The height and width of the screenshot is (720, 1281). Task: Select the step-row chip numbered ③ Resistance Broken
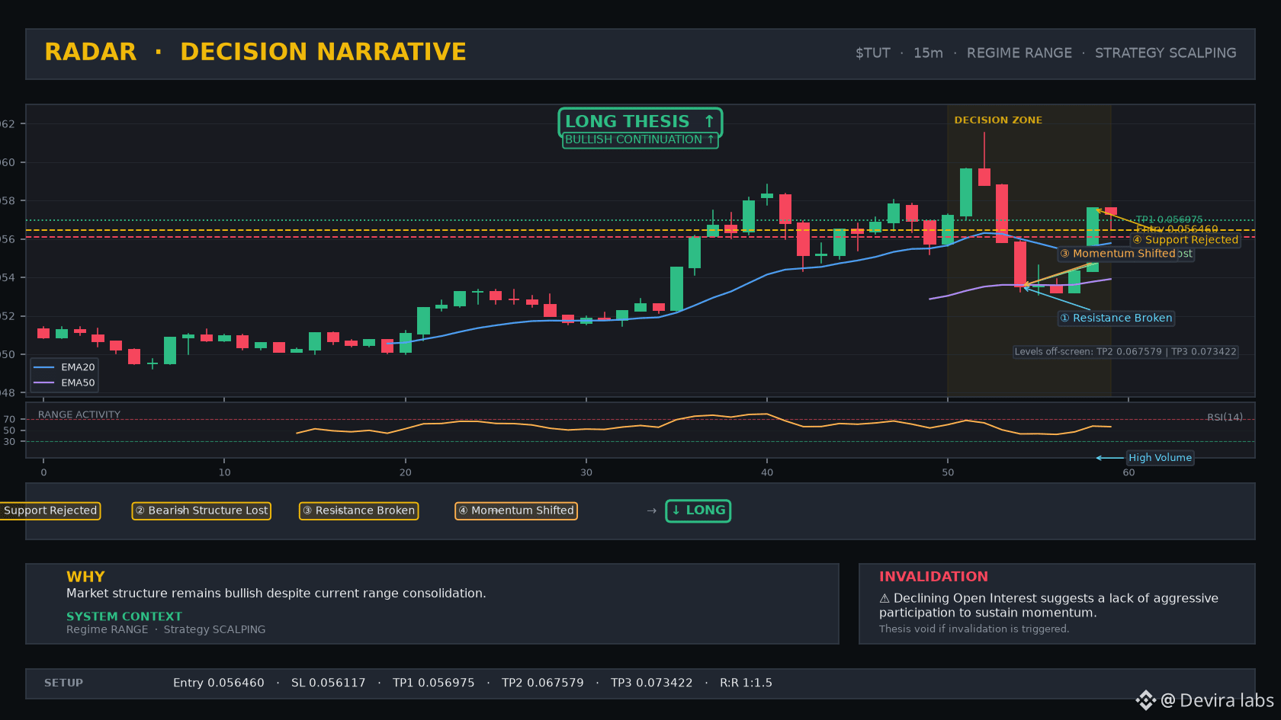tap(358, 510)
